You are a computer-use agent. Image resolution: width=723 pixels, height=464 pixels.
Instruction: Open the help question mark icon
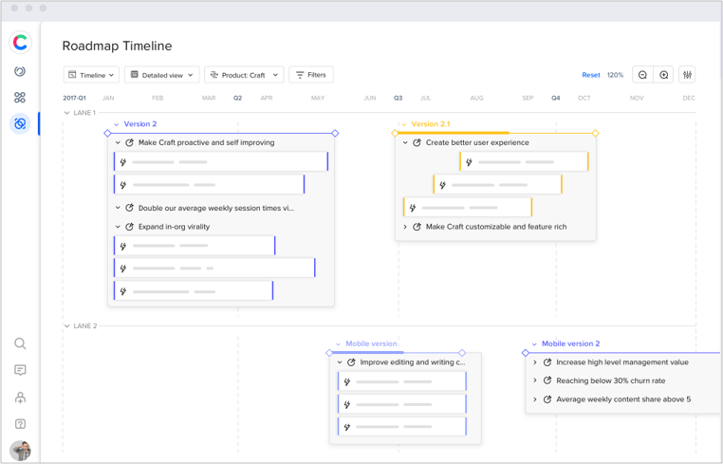tap(20, 424)
